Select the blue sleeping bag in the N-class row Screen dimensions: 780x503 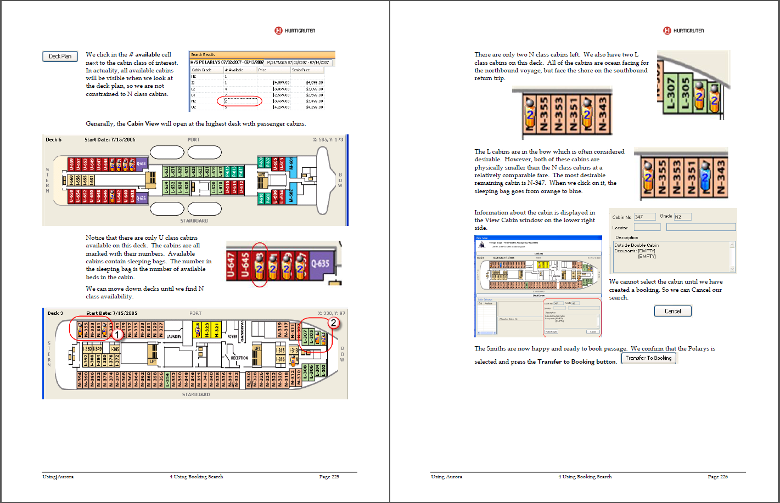705,177
